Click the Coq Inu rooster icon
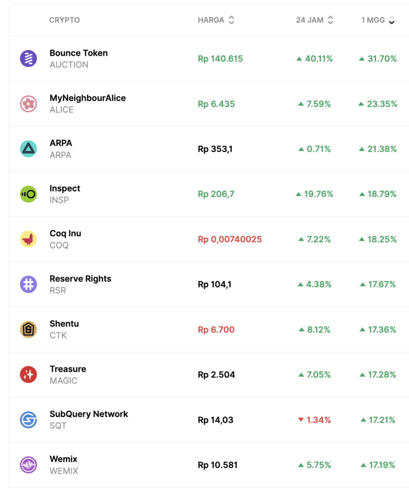409x488 pixels. (28, 239)
